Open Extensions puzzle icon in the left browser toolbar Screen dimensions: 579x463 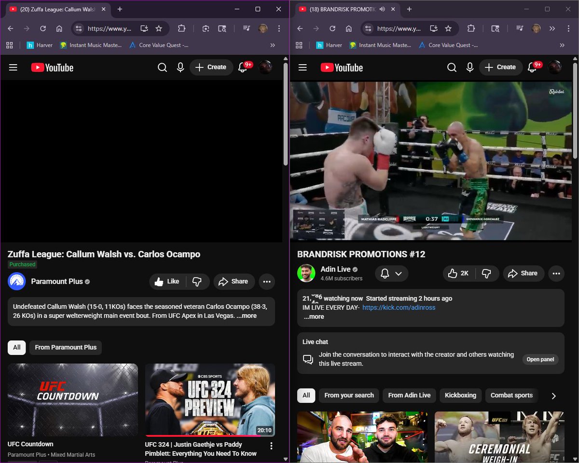pyautogui.click(x=181, y=28)
